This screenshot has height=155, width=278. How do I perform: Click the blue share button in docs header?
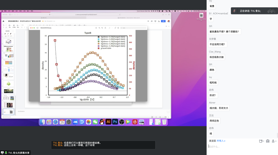tap(163, 21)
